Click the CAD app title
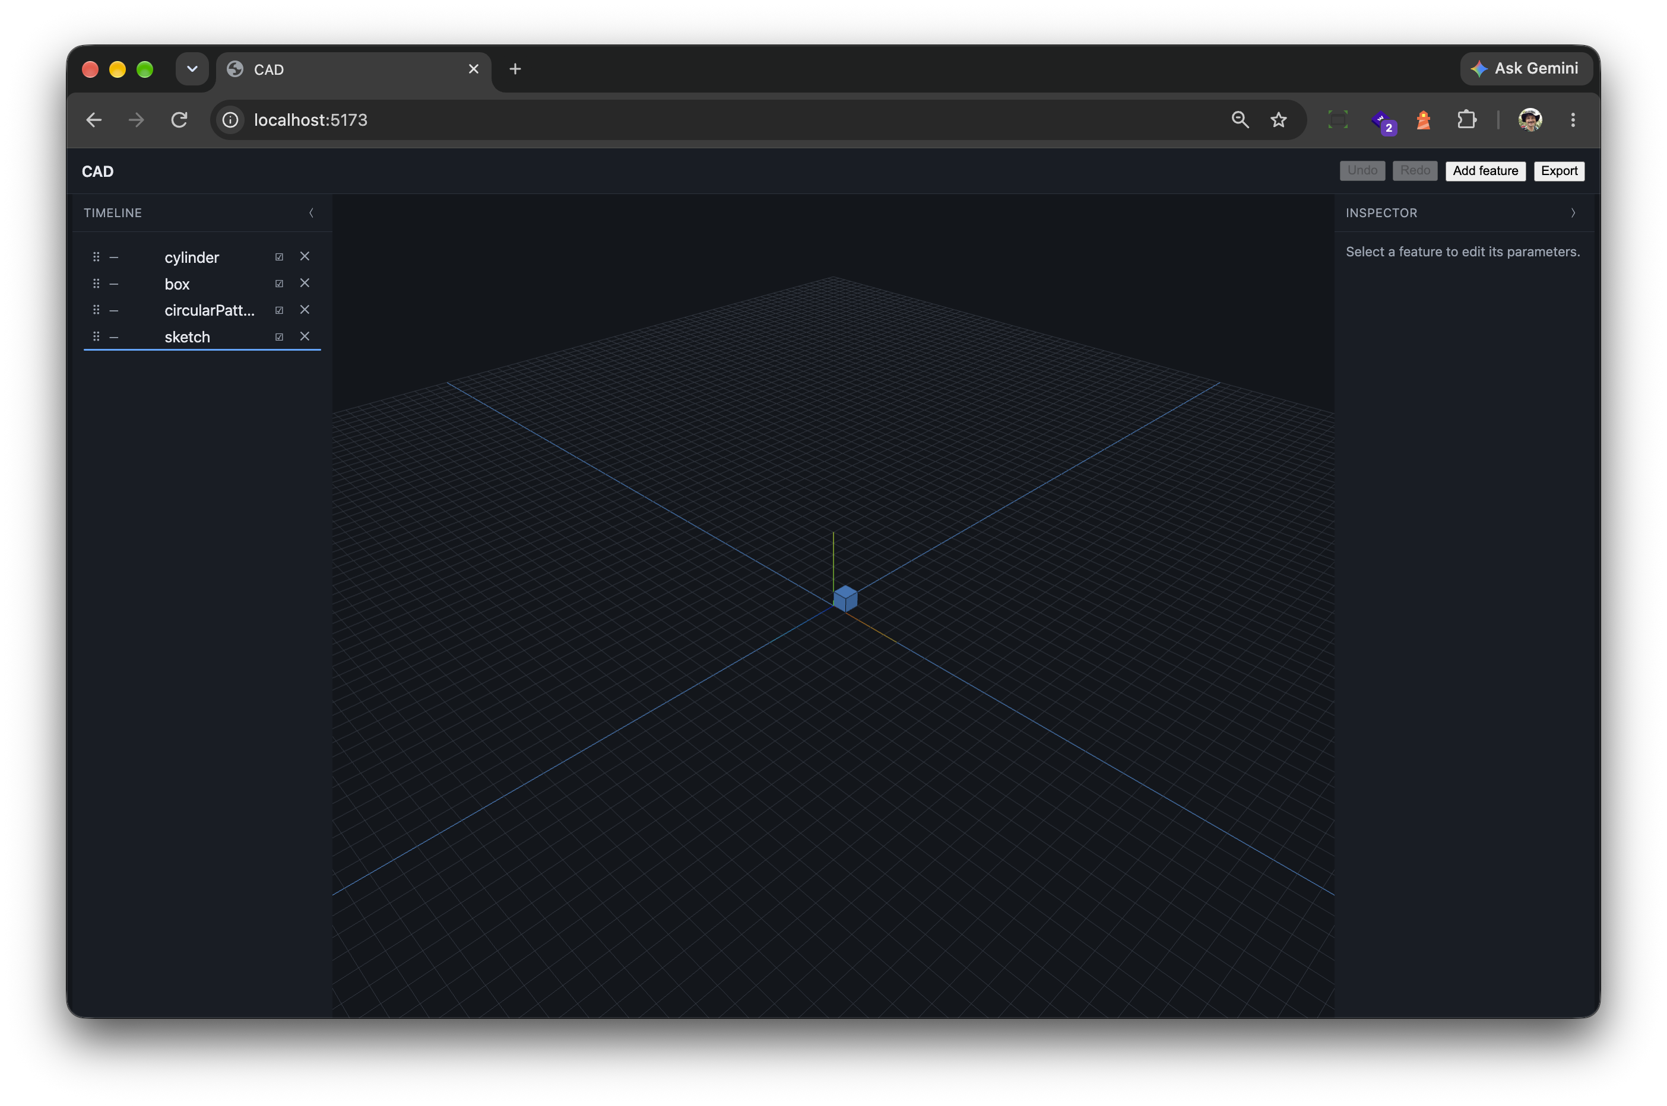 (x=97, y=171)
